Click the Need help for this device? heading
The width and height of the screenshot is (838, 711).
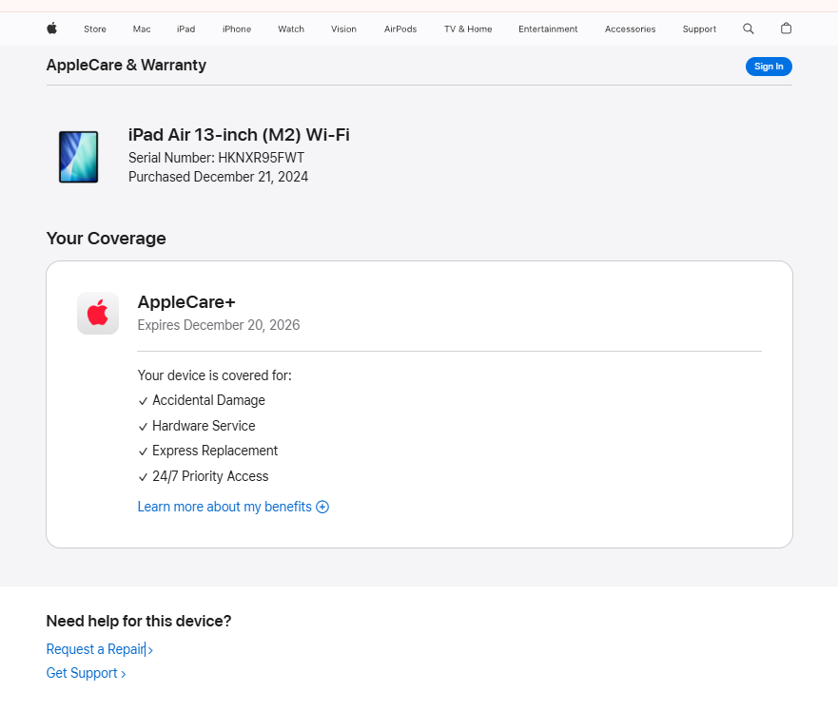(x=139, y=621)
